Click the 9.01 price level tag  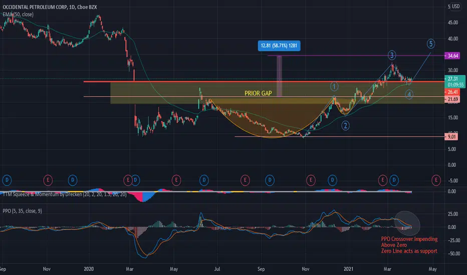coord(451,137)
